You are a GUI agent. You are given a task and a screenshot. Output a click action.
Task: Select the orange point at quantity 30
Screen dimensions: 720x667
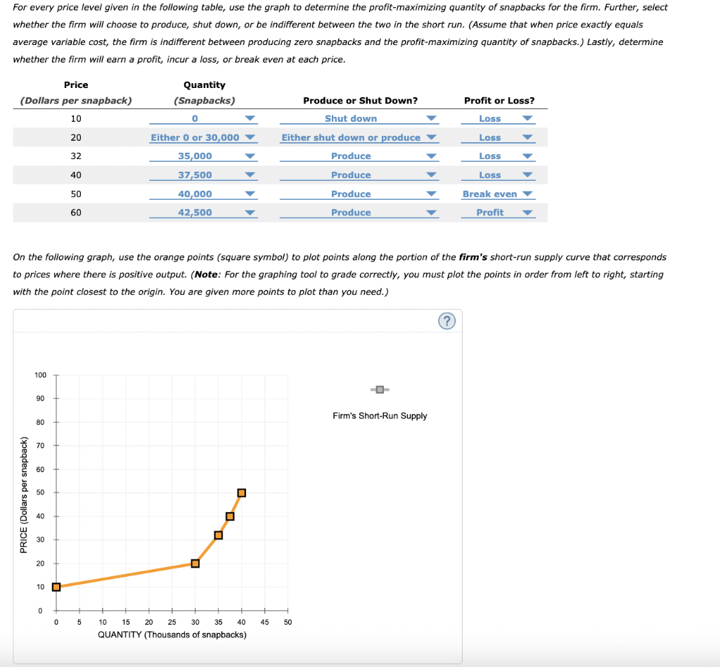click(x=195, y=563)
